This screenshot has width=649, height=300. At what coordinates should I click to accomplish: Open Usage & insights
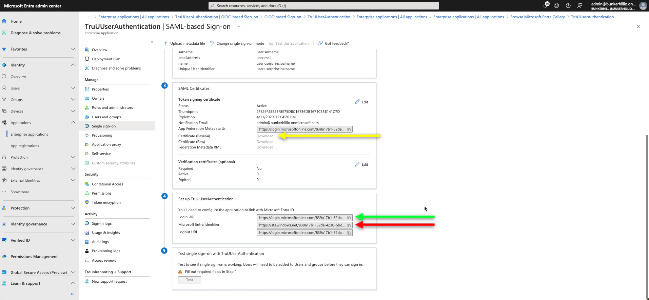pos(106,233)
